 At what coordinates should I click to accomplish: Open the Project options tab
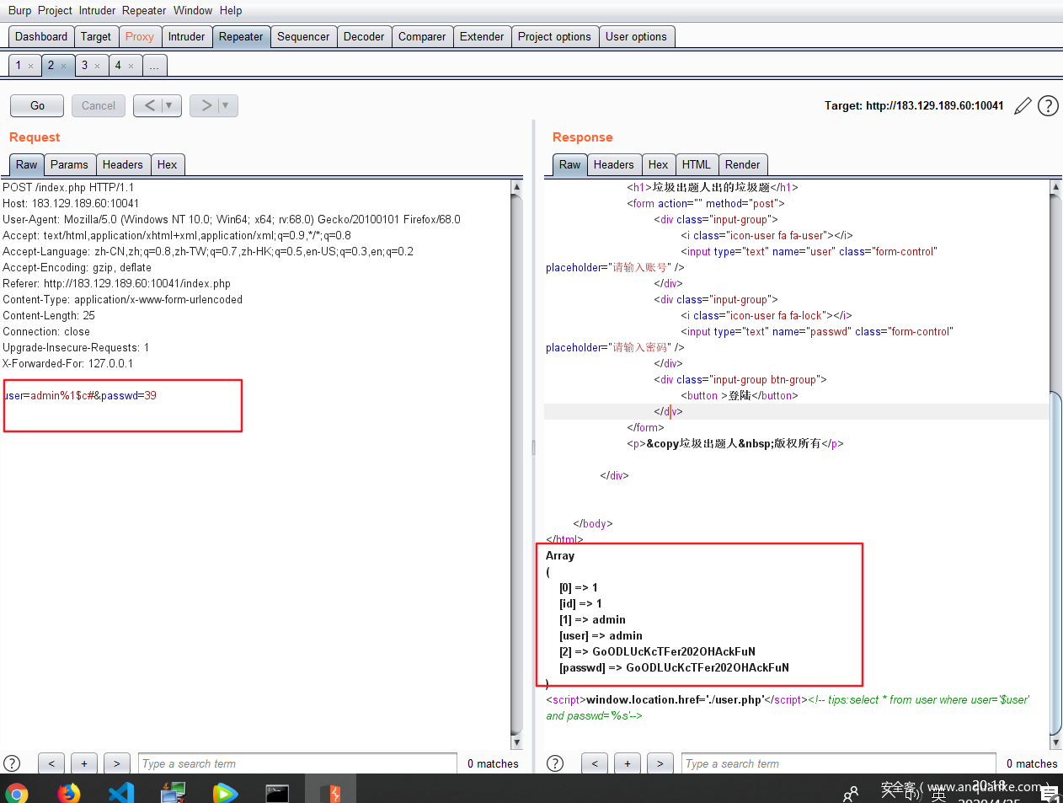point(554,36)
